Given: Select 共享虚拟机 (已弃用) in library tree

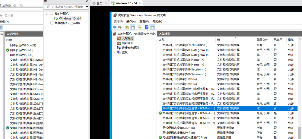Looking at the screenshot, I should pyautogui.click(x=67, y=23).
